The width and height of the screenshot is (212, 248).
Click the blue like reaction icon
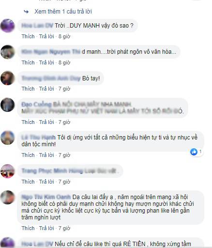pos(194,152)
